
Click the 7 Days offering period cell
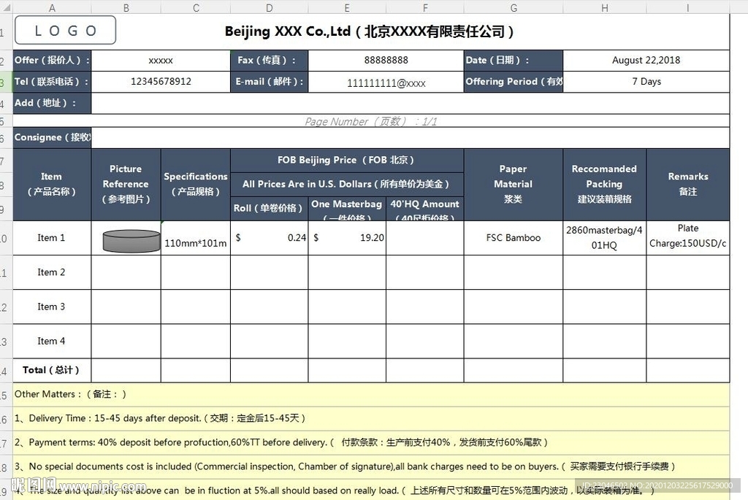646,82
